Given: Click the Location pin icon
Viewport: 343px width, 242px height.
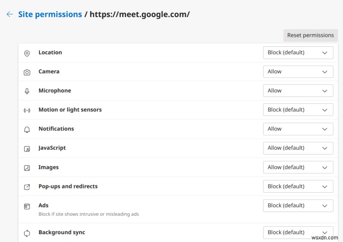Looking at the screenshot, I should coord(27,53).
